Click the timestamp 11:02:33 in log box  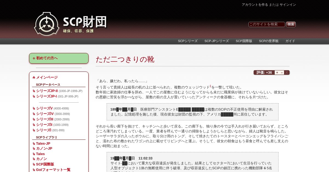pyautogui.click(x=145, y=158)
